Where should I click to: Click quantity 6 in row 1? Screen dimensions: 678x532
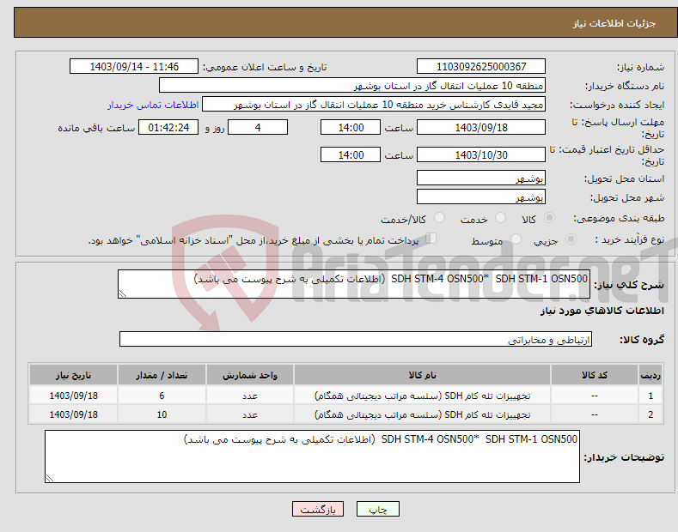[162, 396]
